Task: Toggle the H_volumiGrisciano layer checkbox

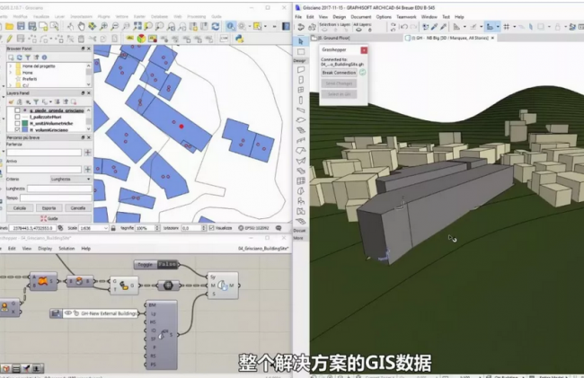Action: 18,129
